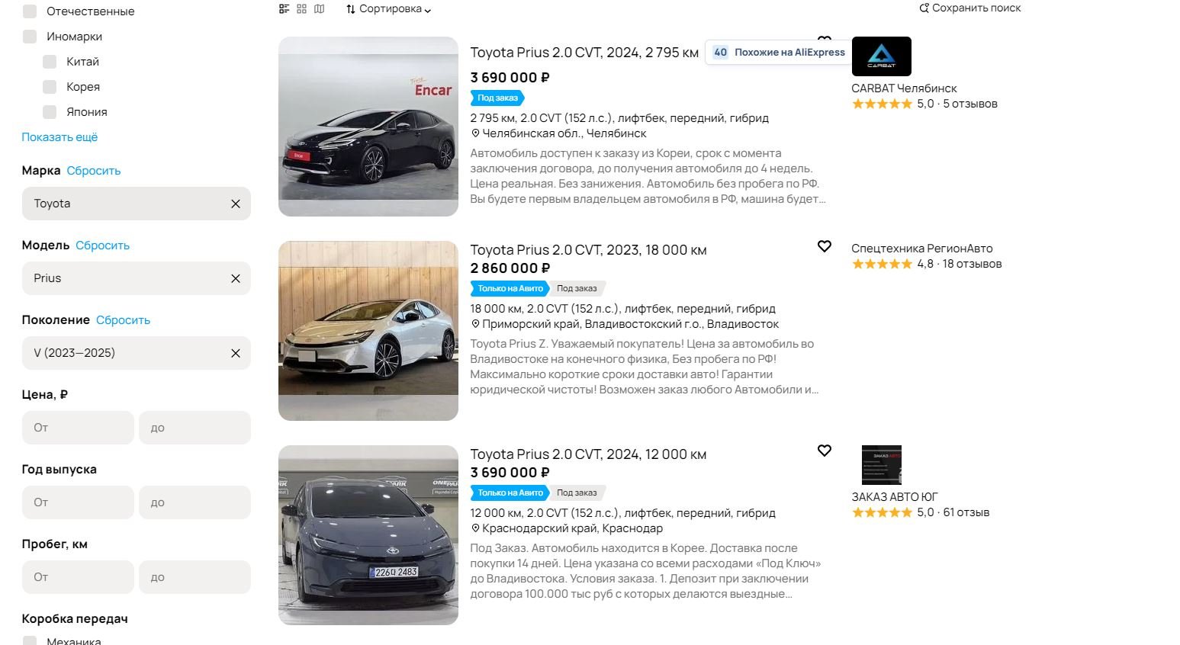The height and width of the screenshot is (645, 1180).
Task: Clear the Toyota brand filter with X
Action: [x=236, y=204]
